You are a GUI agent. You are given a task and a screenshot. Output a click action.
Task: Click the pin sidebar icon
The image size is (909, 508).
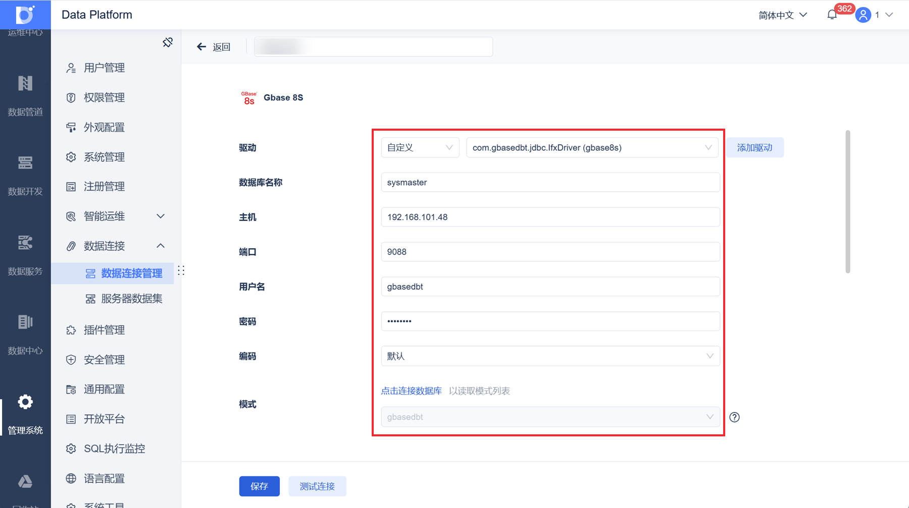168,42
